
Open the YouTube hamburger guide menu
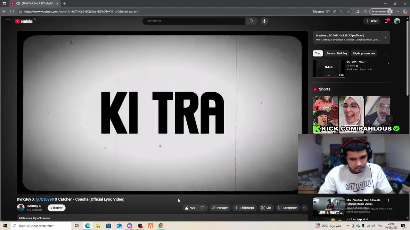click(x=8, y=21)
